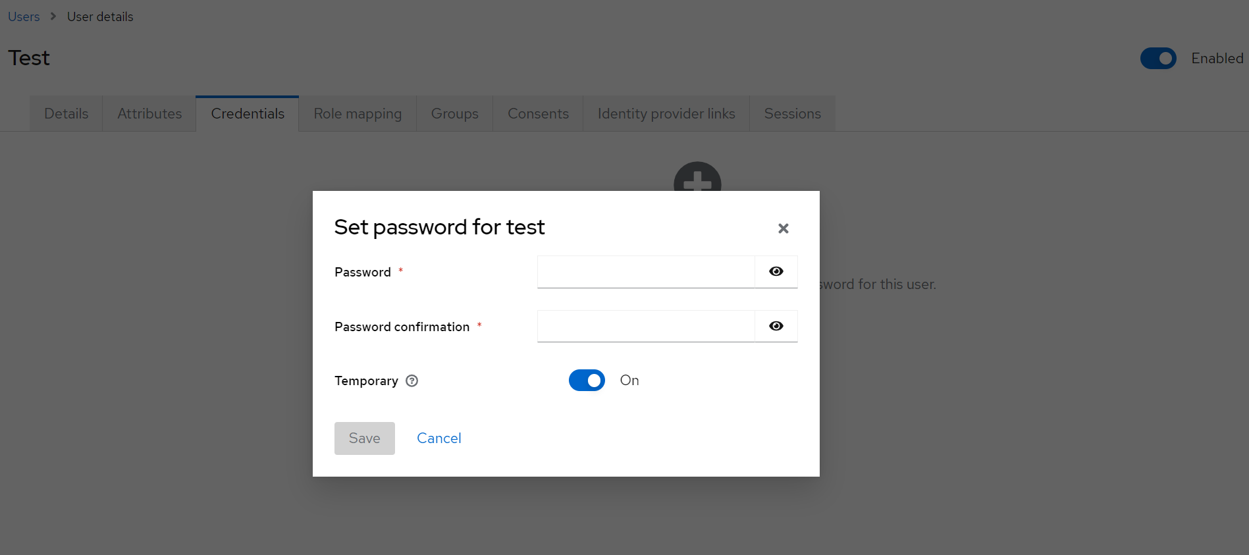Open the Role mapping tab

point(358,114)
